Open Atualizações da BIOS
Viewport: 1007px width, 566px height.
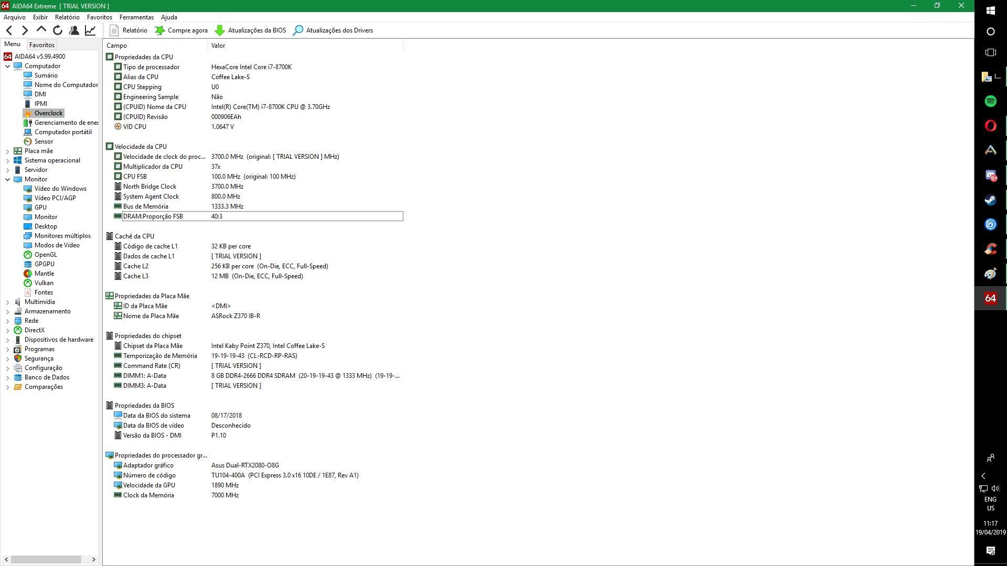[251, 30]
